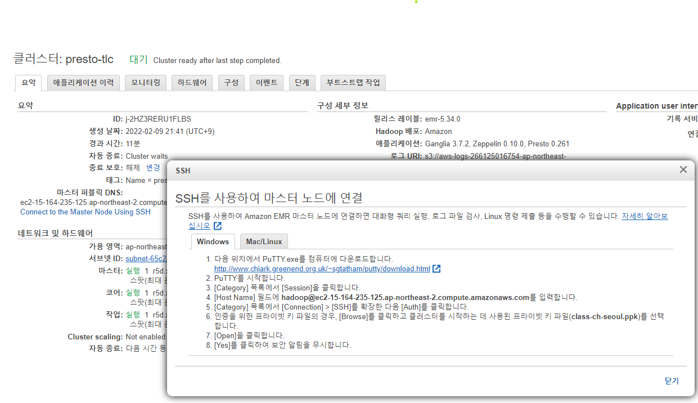Click the 구성 세부 정보 section header
698x403 pixels.
click(343, 106)
